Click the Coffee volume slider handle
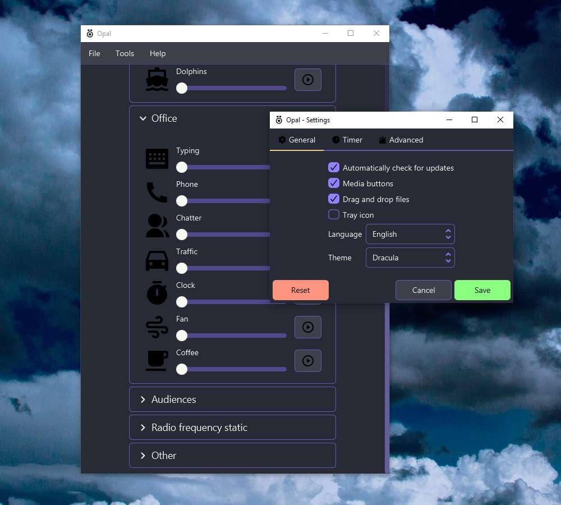Viewport: 561px width, 505px height. [x=182, y=369]
